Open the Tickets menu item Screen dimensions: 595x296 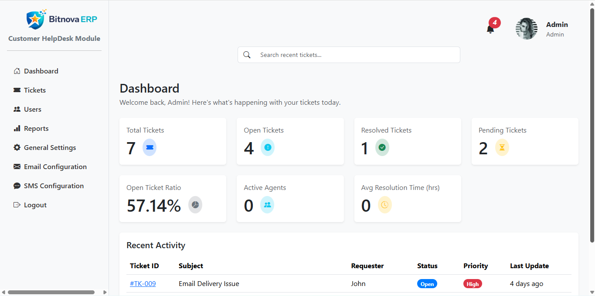[34, 90]
